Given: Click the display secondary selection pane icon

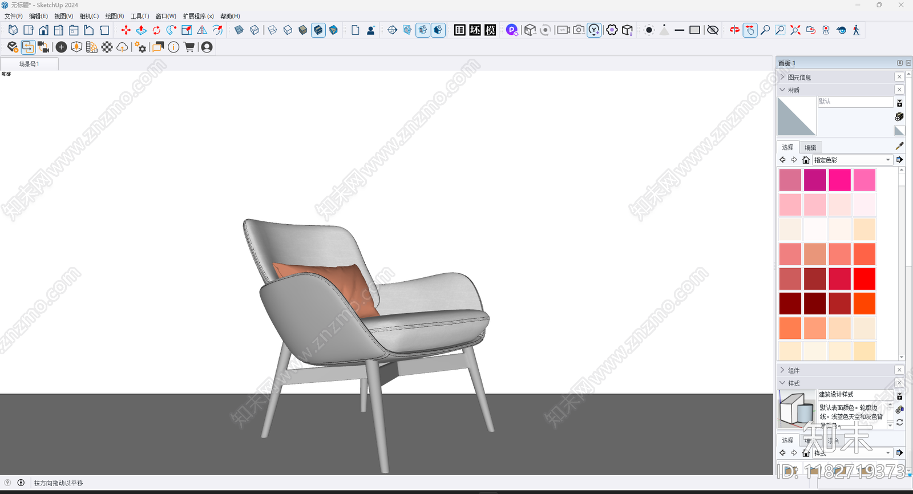Looking at the screenshot, I should [899, 103].
